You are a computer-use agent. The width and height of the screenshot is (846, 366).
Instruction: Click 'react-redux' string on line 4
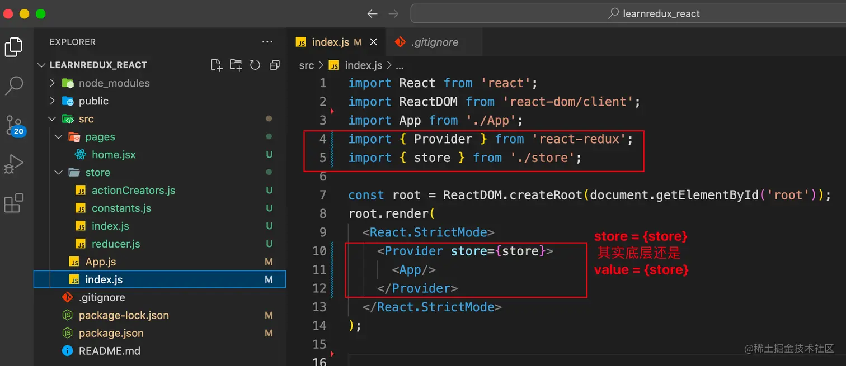pyautogui.click(x=579, y=139)
